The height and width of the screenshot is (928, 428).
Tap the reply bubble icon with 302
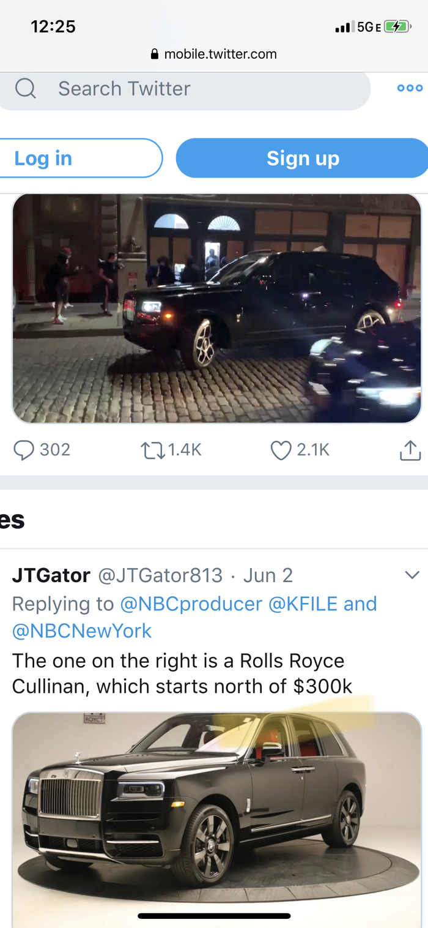(24, 451)
